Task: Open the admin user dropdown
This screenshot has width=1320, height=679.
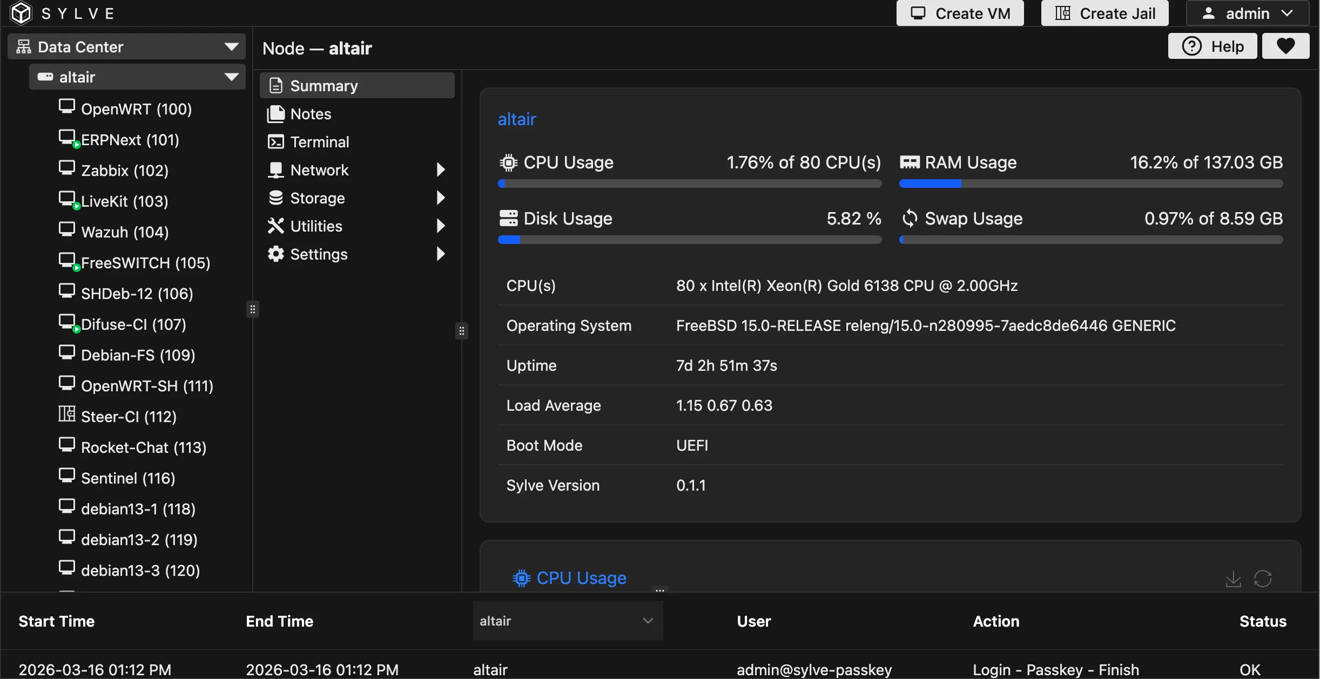Action: pyautogui.click(x=1247, y=13)
